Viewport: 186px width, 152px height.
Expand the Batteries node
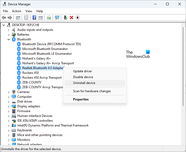(9, 35)
